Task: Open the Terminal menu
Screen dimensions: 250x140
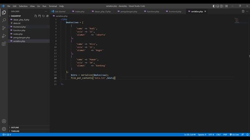Action: pyautogui.click(x=53, y=6)
